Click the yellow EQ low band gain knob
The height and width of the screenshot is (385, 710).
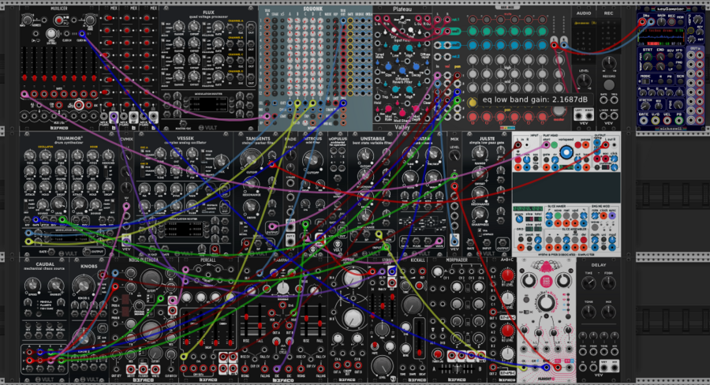pos(473,102)
